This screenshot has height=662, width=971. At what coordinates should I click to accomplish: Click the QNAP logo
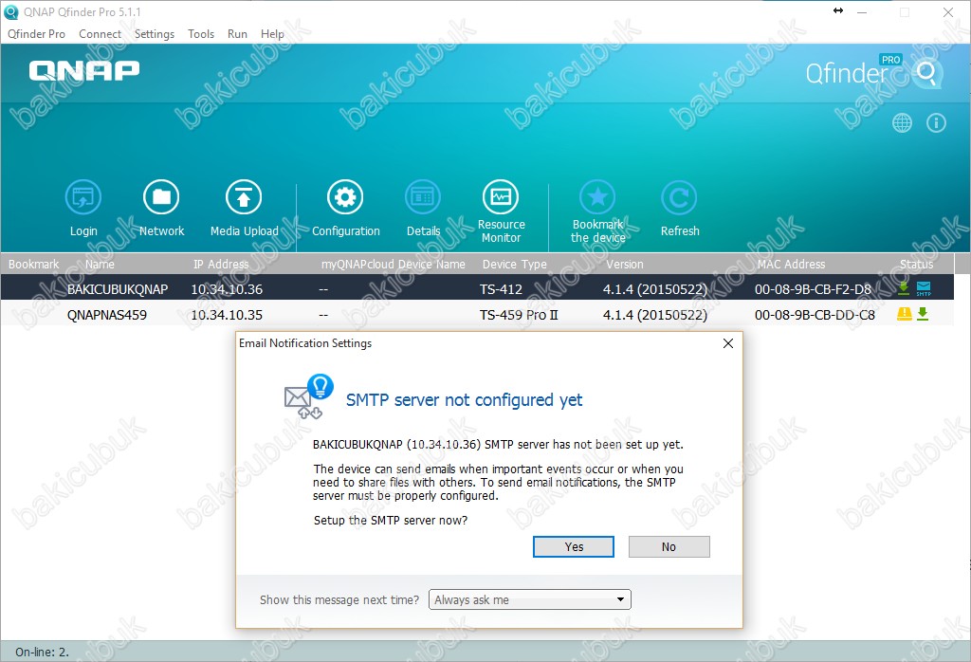84,70
